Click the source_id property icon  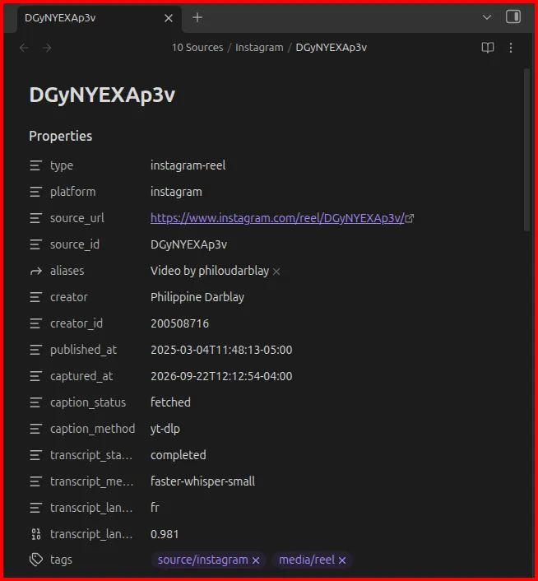pos(35,244)
